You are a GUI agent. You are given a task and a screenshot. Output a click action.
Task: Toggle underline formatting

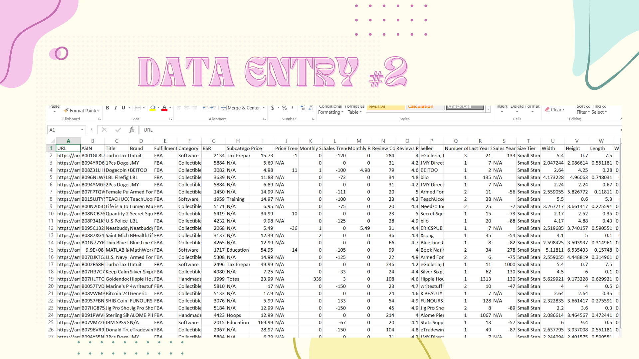click(123, 108)
